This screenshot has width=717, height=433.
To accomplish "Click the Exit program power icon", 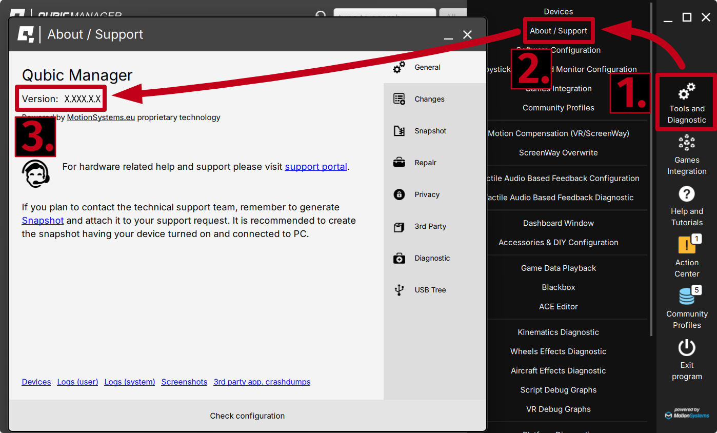I will coord(686,348).
